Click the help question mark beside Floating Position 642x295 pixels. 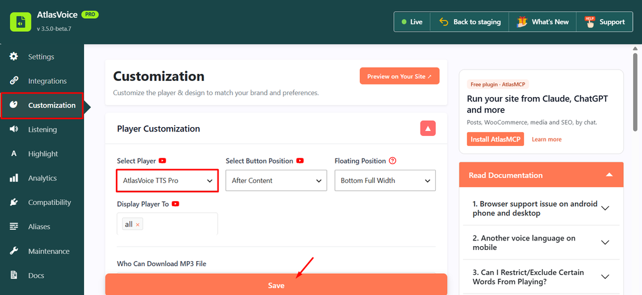point(392,161)
